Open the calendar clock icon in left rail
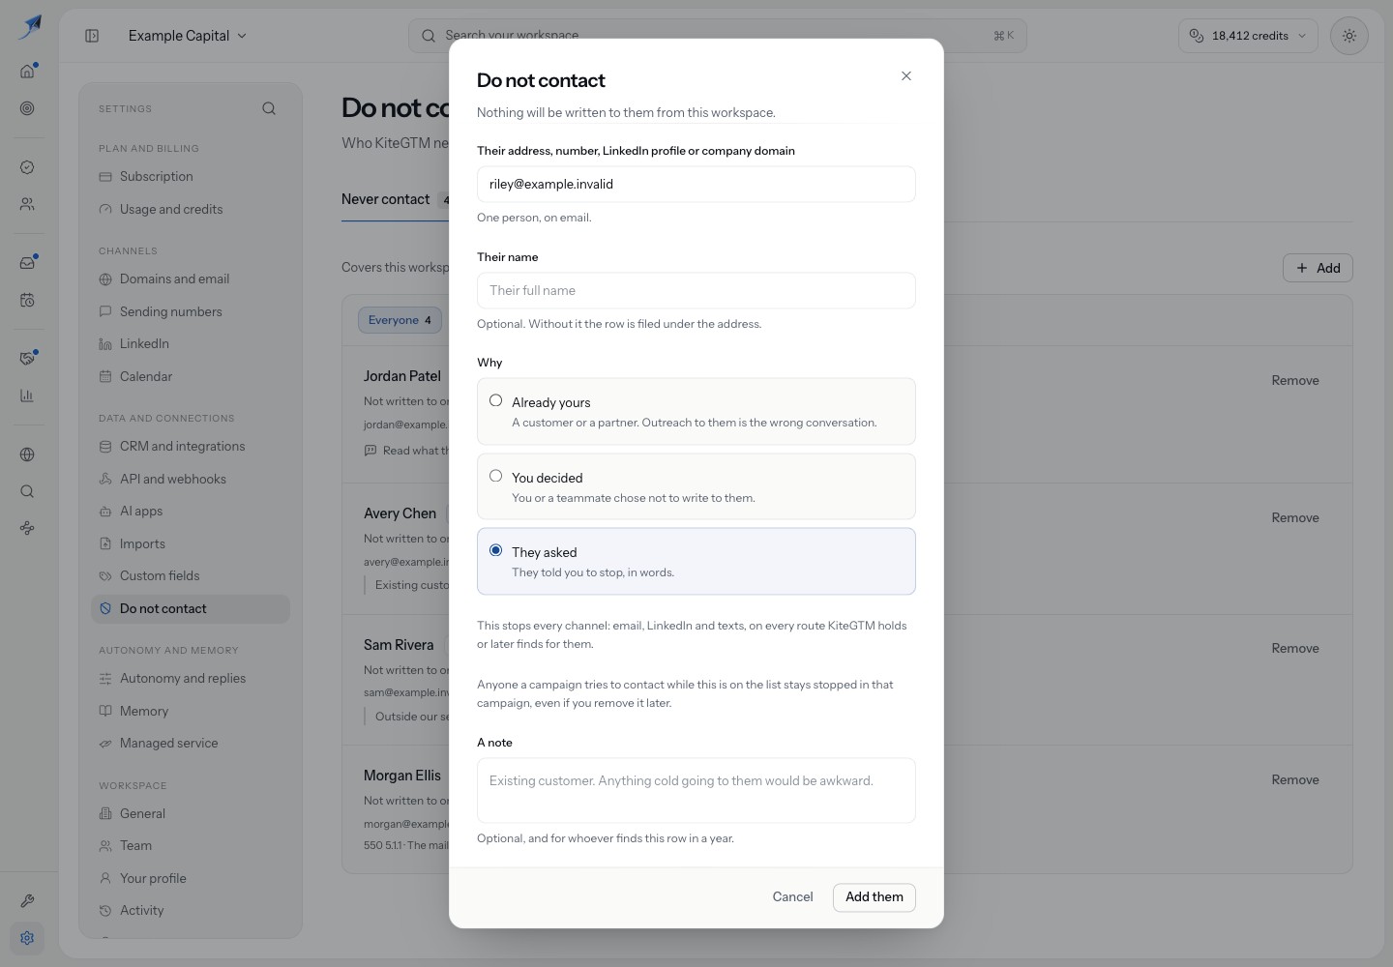Image resolution: width=1393 pixels, height=967 pixels. 27,300
